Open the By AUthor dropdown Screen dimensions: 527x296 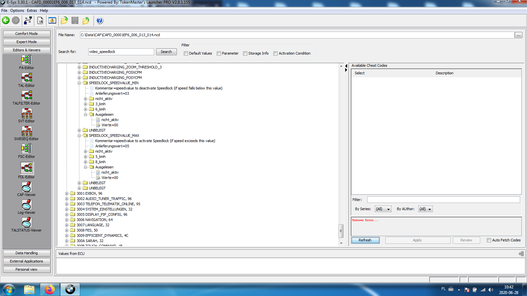425,209
